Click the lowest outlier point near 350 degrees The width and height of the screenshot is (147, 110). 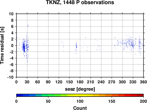[139, 65]
